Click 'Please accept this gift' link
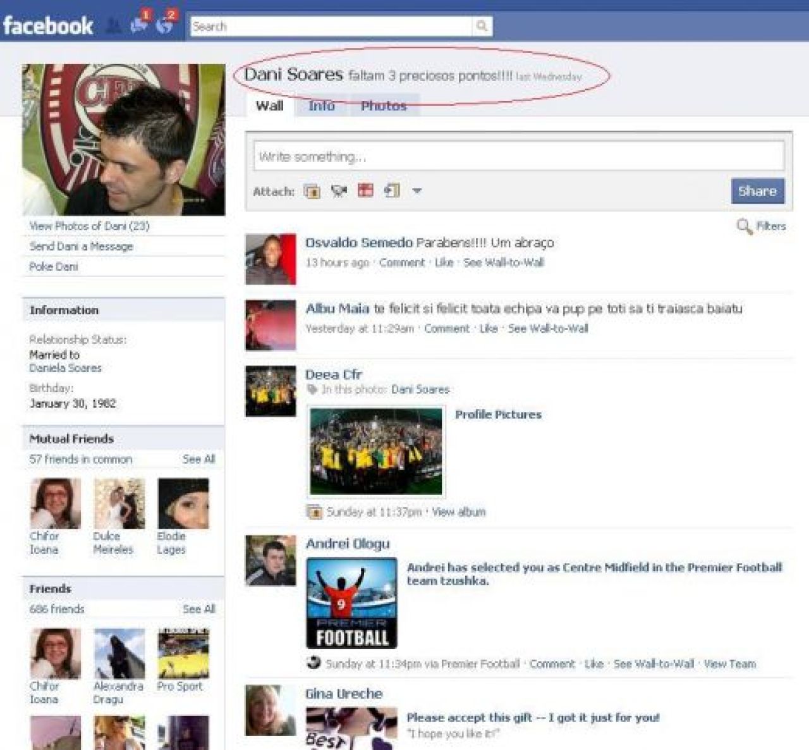The height and width of the screenshot is (750, 809). [x=533, y=717]
